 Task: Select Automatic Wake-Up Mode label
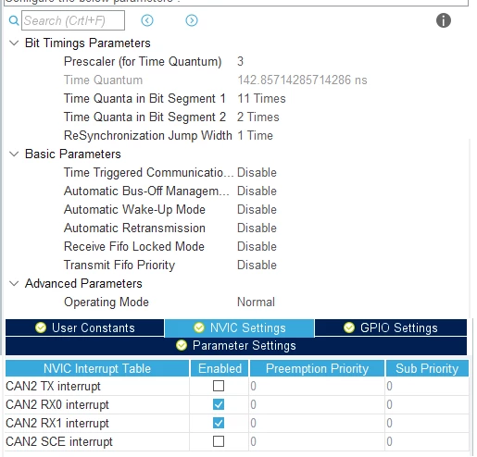coord(134,209)
